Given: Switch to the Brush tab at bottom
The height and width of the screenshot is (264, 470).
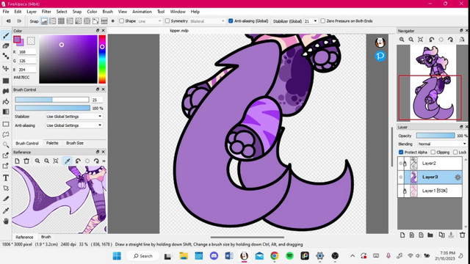Looking at the screenshot, I should (x=46, y=237).
